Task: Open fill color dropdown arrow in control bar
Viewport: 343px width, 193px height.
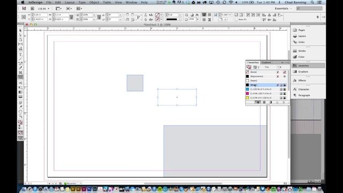Action: point(161,14)
